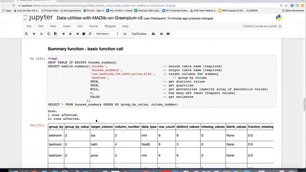Move selected cell up arrow

click(64, 34)
